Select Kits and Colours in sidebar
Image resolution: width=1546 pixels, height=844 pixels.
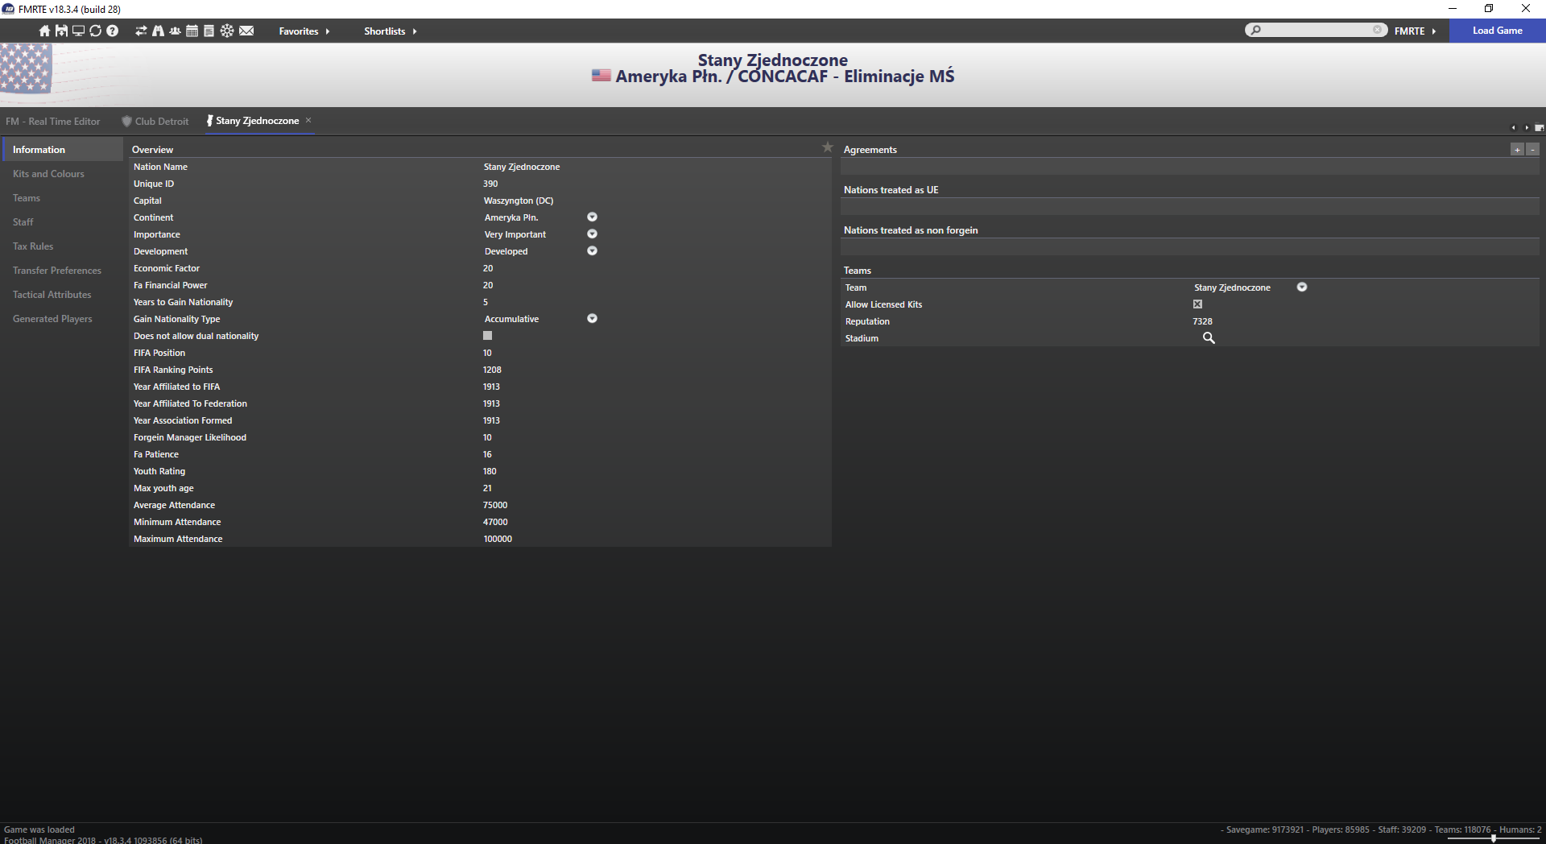(48, 174)
